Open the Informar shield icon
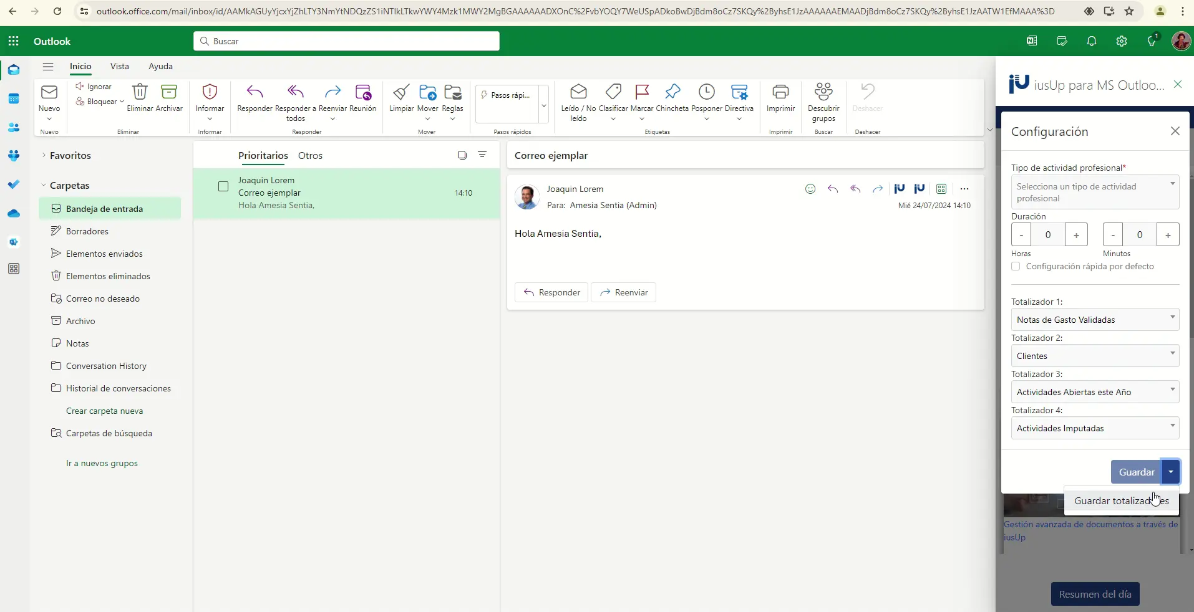 click(x=210, y=93)
